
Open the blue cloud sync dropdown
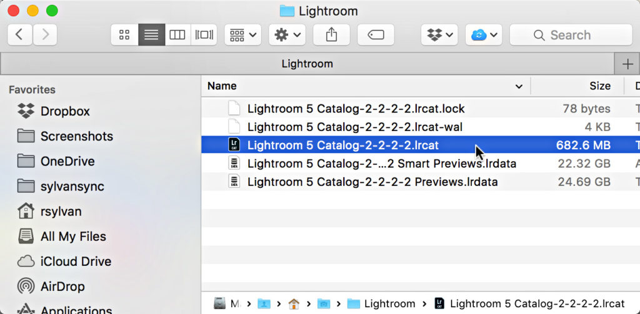pos(484,35)
